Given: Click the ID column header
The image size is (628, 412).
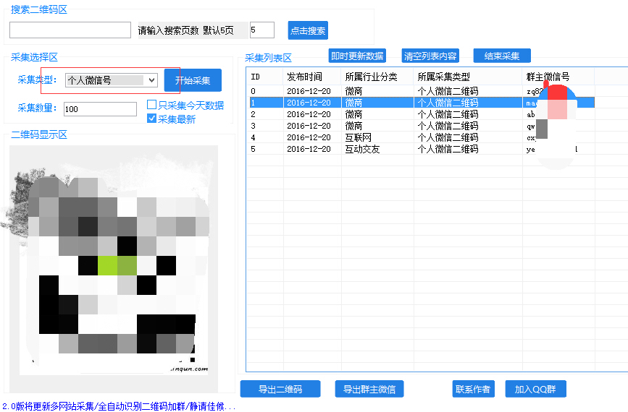Looking at the screenshot, I should 264,77.
